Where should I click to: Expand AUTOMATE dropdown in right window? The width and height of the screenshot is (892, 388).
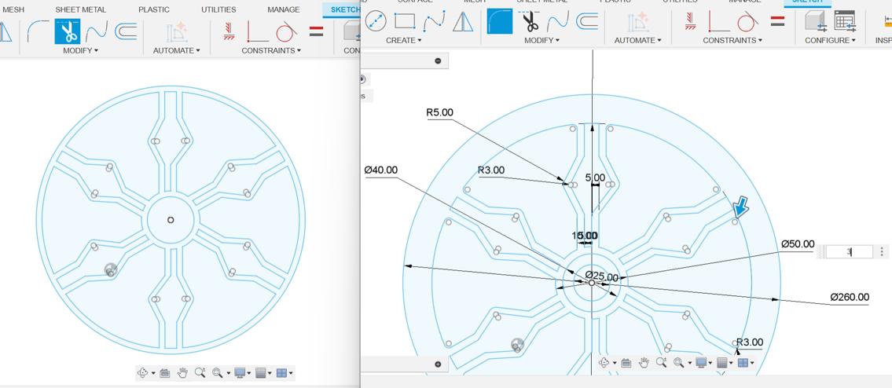pyautogui.click(x=637, y=40)
